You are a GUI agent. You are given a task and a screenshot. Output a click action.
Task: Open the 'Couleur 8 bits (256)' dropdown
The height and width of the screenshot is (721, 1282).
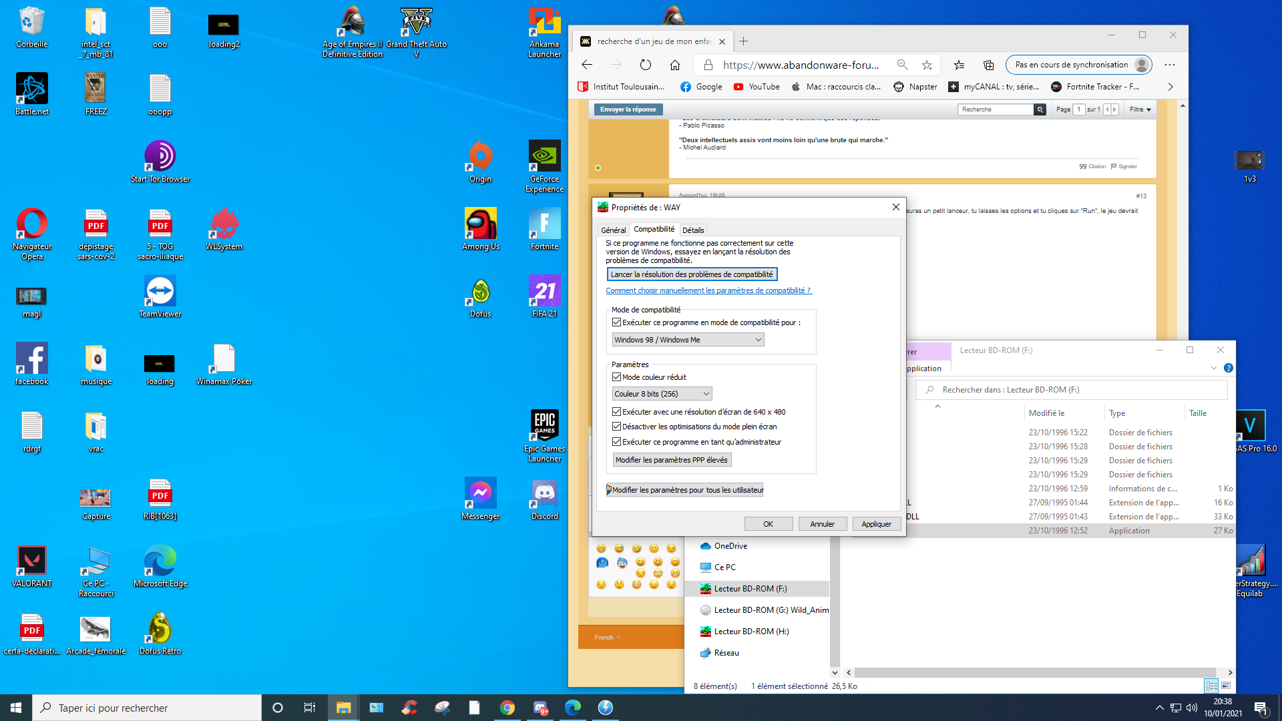pos(662,394)
